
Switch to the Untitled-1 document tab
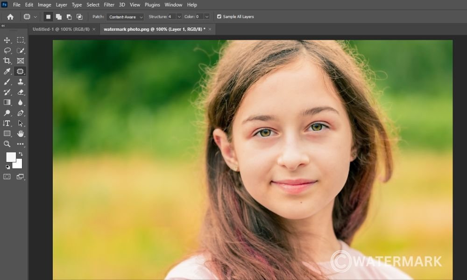point(61,29)
